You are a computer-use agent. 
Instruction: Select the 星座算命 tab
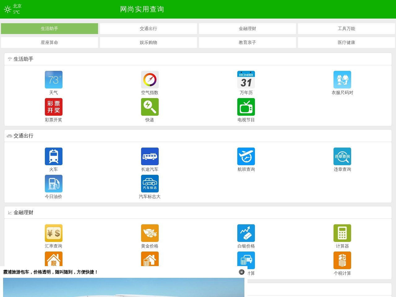pyautogui.click(x=49, y=42)
